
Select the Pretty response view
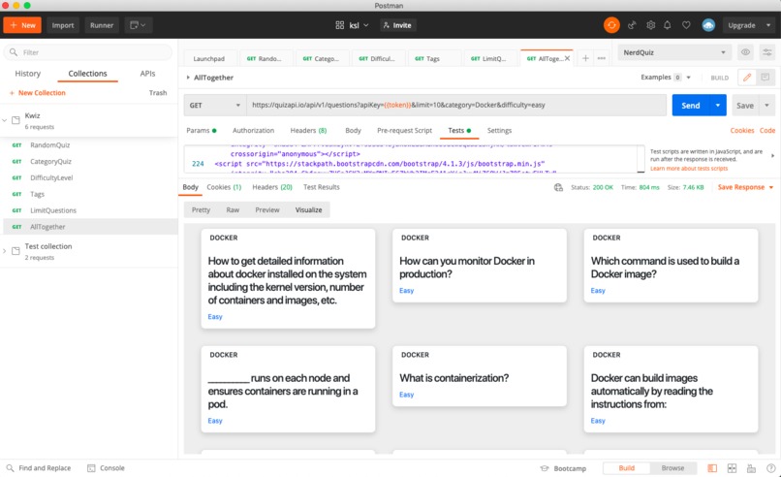201,209
